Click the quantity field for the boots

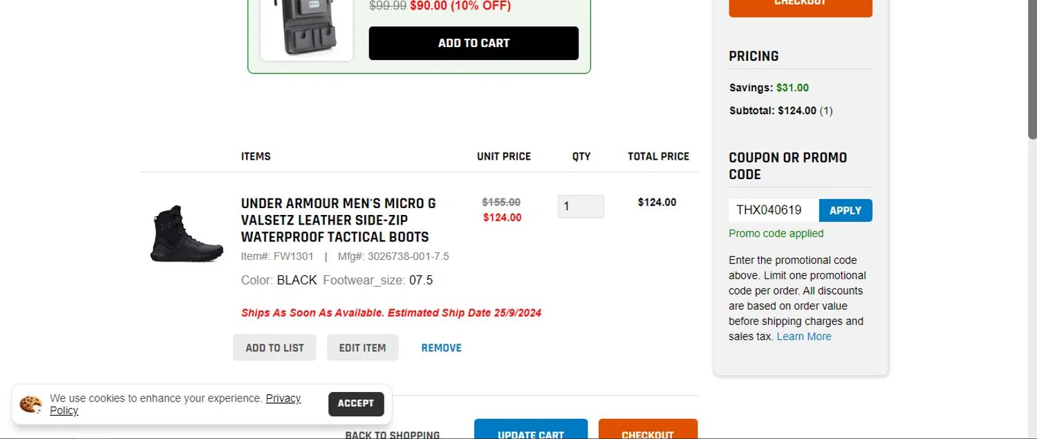click(580, 207)
